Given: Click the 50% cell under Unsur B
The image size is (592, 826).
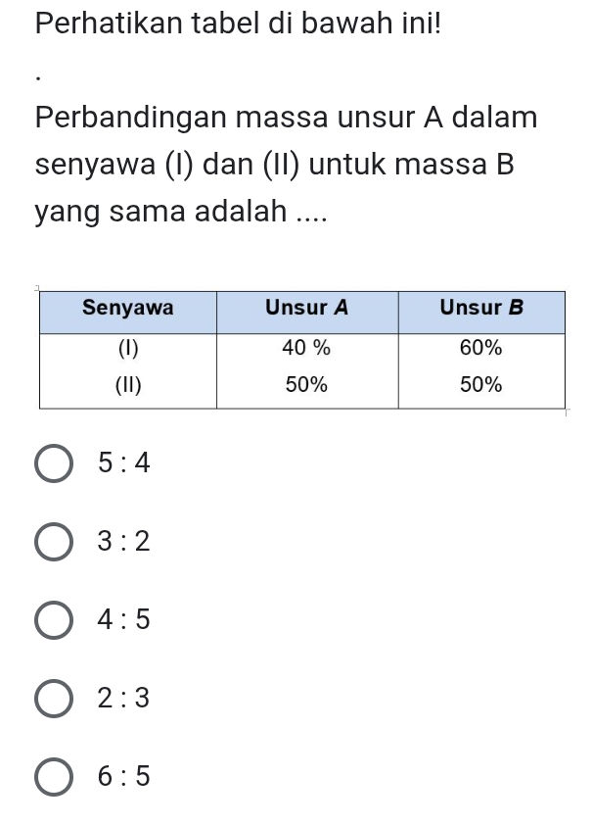Looking at the screenshot, I should [x=481, y=382].
